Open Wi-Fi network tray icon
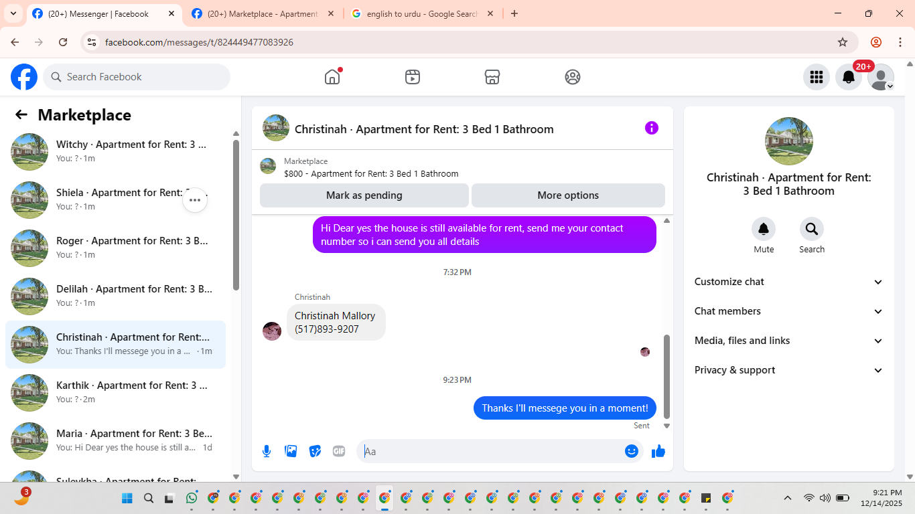915x514 pixels. (809, 498)
